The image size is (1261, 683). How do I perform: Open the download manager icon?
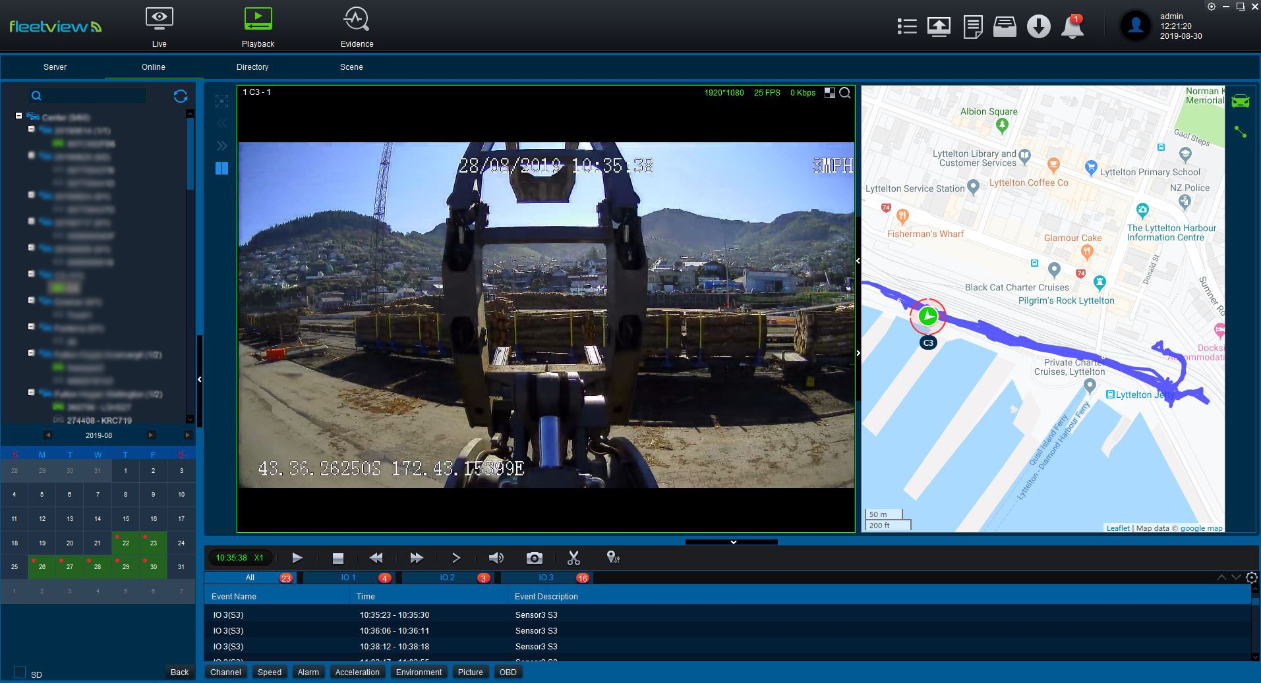coord(1038,27)
